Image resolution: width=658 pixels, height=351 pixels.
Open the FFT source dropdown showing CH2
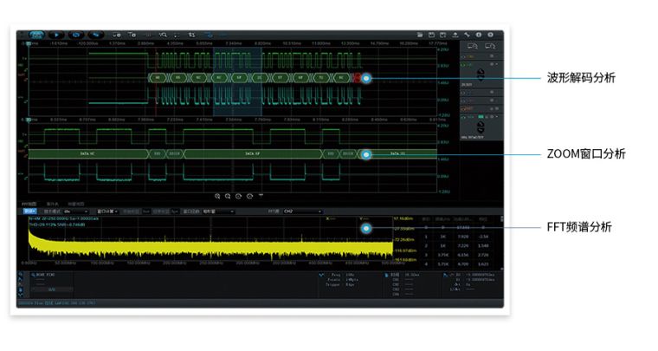[x=301, y=211]
